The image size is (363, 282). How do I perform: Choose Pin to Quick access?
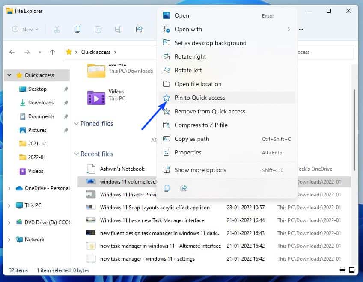pyautogui.click(x=227, y=98)
